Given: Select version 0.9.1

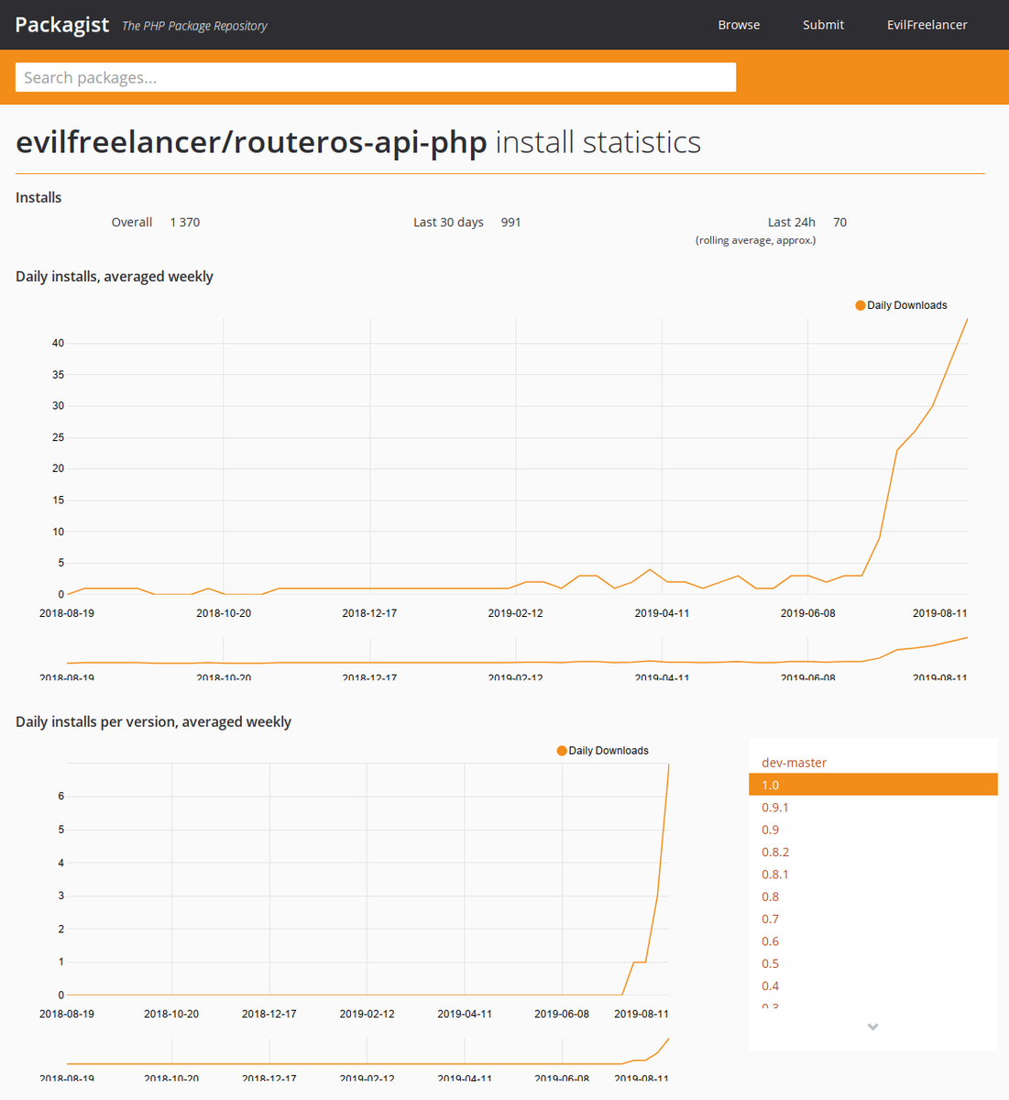Looking at the screenshot, I should tap(872, 807).
